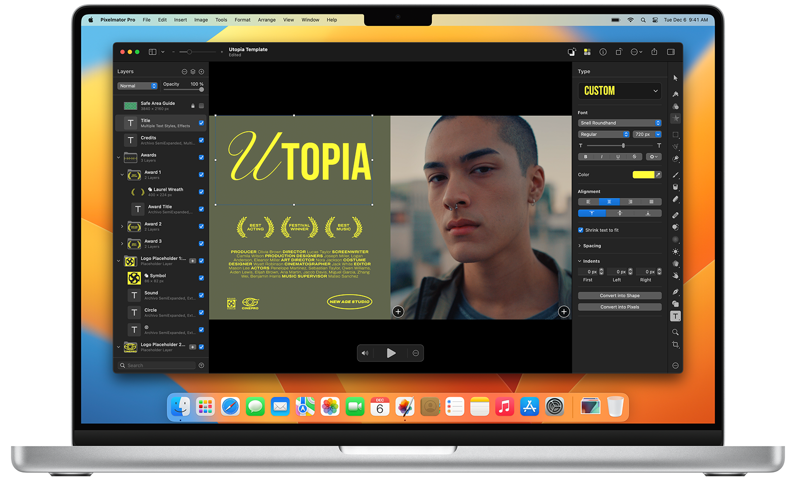Viewport: 796px width, 481px height.
Task: Collapse the Awards group
Action: click(118, 158)
